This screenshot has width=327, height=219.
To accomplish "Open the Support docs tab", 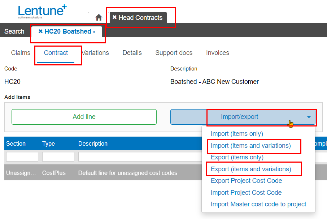I will [174, 53].
